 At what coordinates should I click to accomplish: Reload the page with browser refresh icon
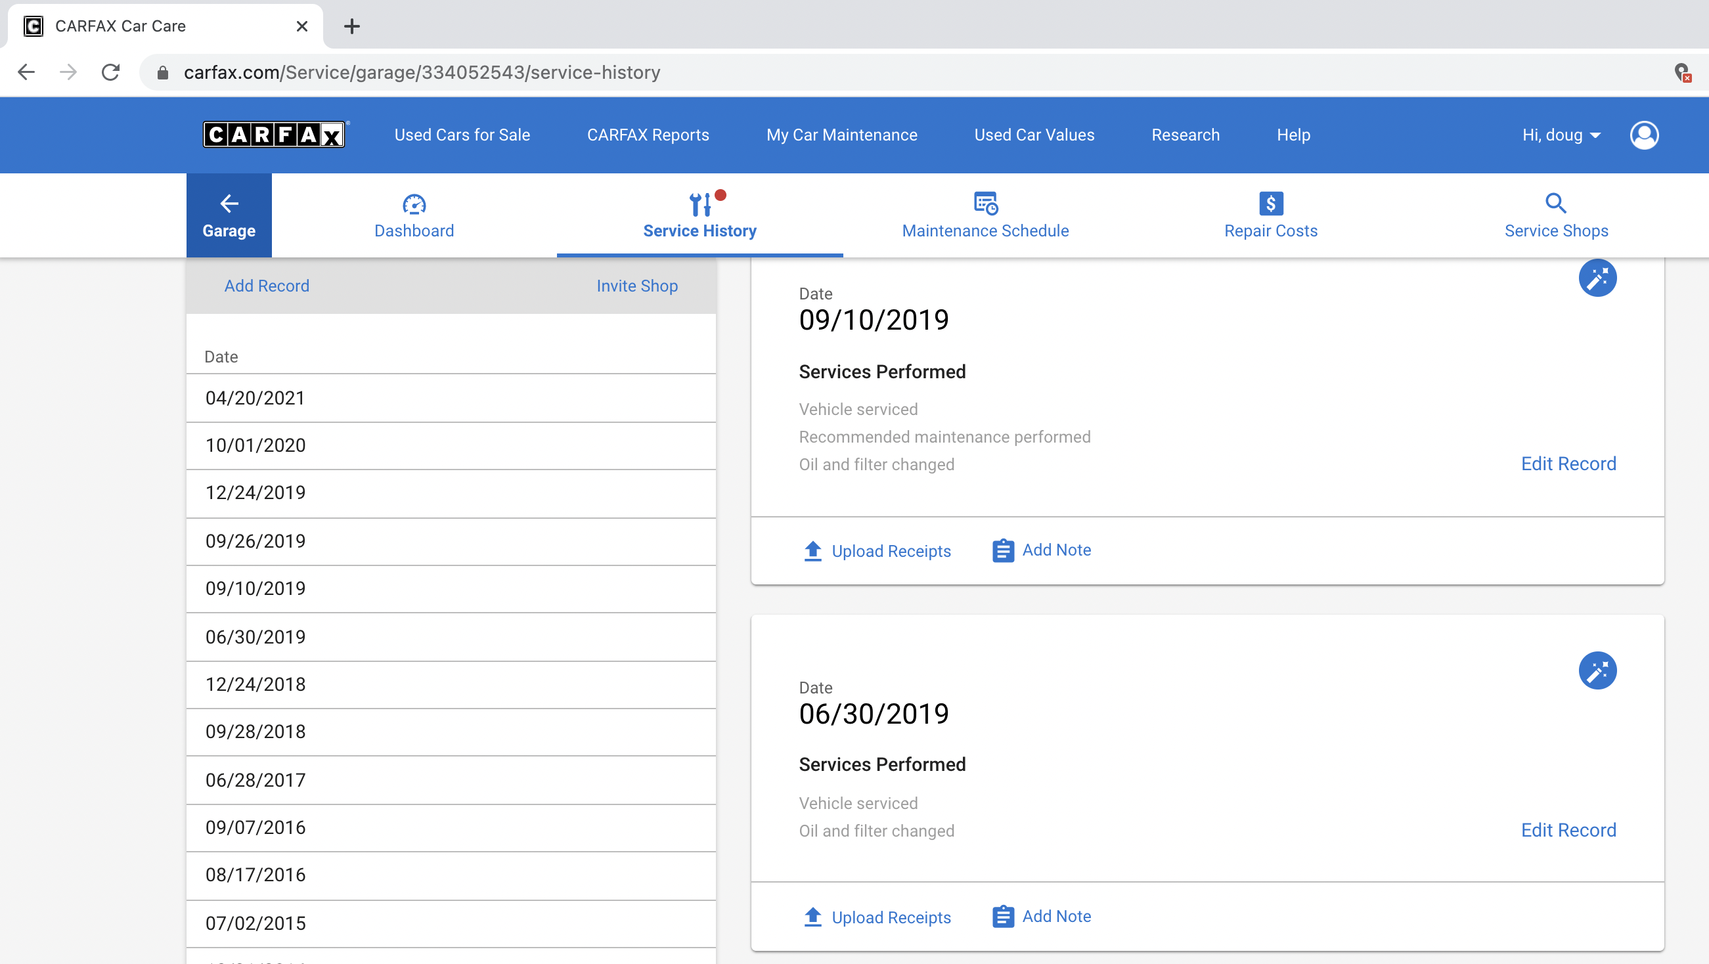tap(111, 72)
